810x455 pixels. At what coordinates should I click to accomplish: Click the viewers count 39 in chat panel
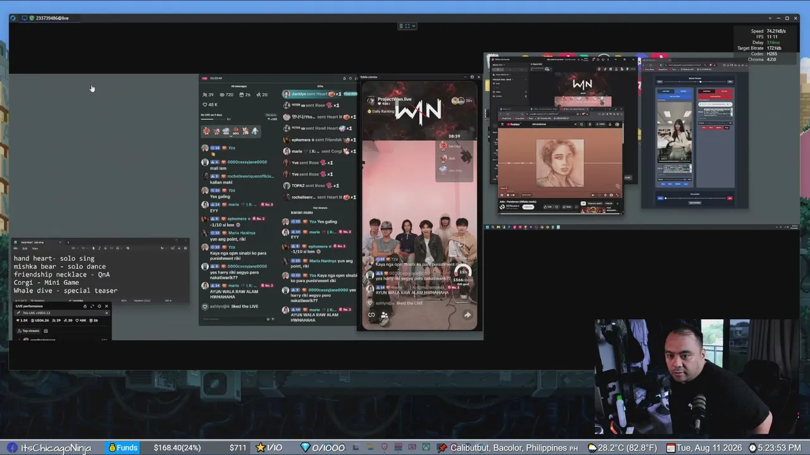coord(207,94)
